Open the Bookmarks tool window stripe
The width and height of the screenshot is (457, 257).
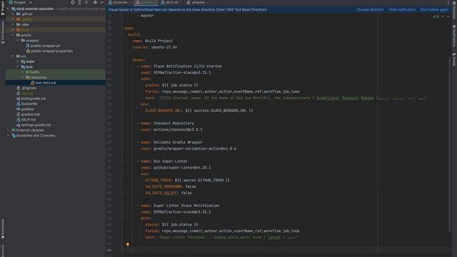pos(3,228)
